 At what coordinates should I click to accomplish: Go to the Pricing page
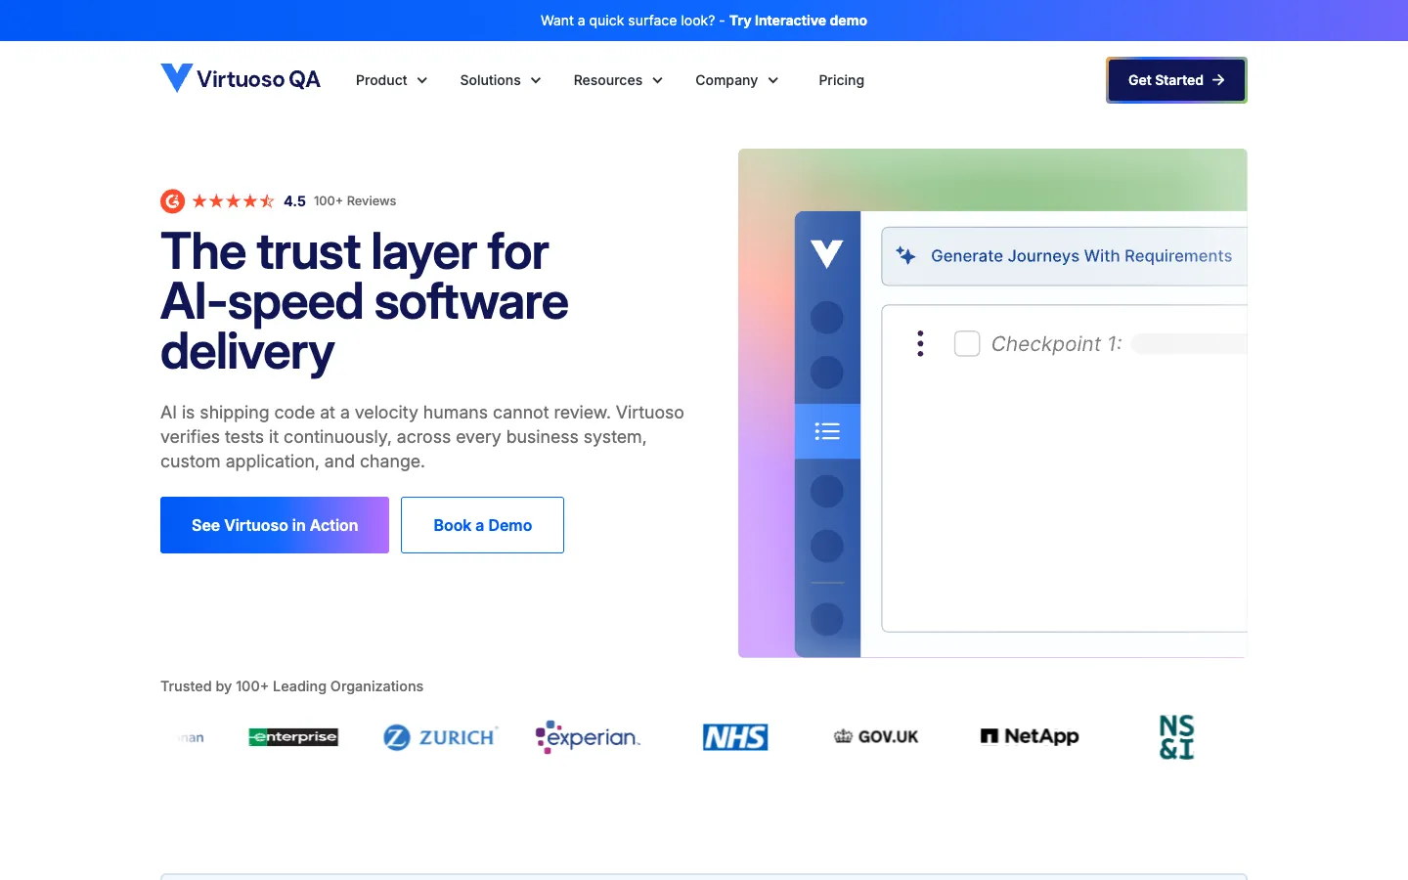pos(842,80)
